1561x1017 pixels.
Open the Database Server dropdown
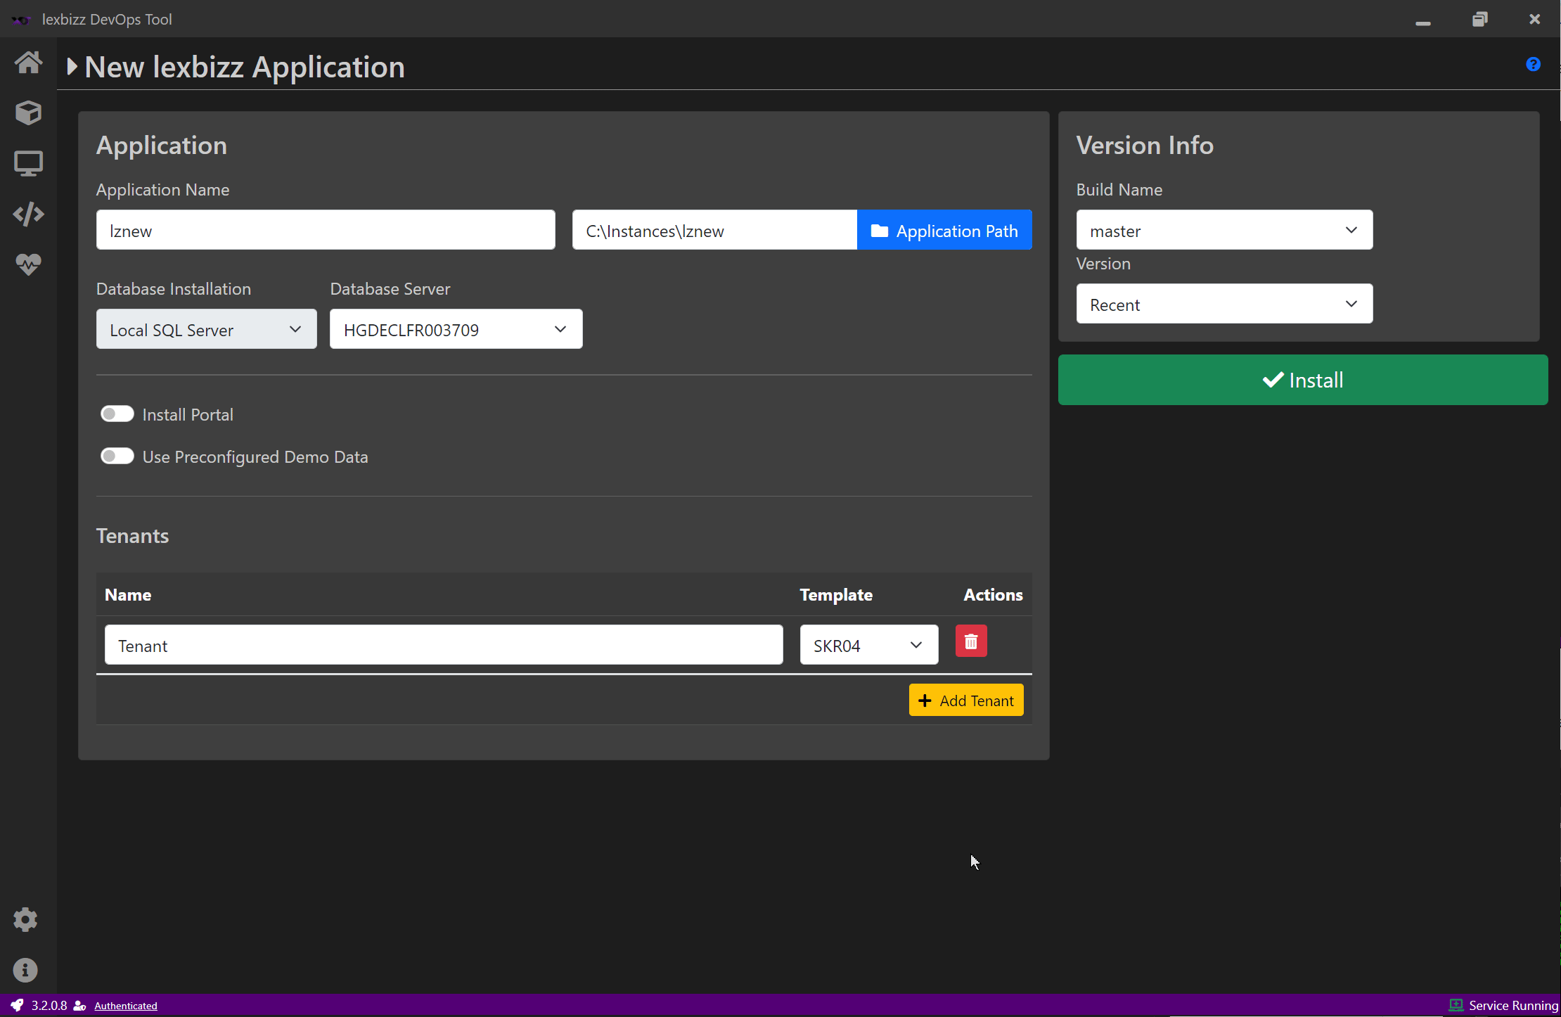pyautogui.click(x=456, y=329)
